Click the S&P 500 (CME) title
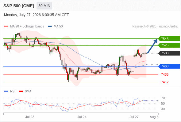 coord(19,6)
